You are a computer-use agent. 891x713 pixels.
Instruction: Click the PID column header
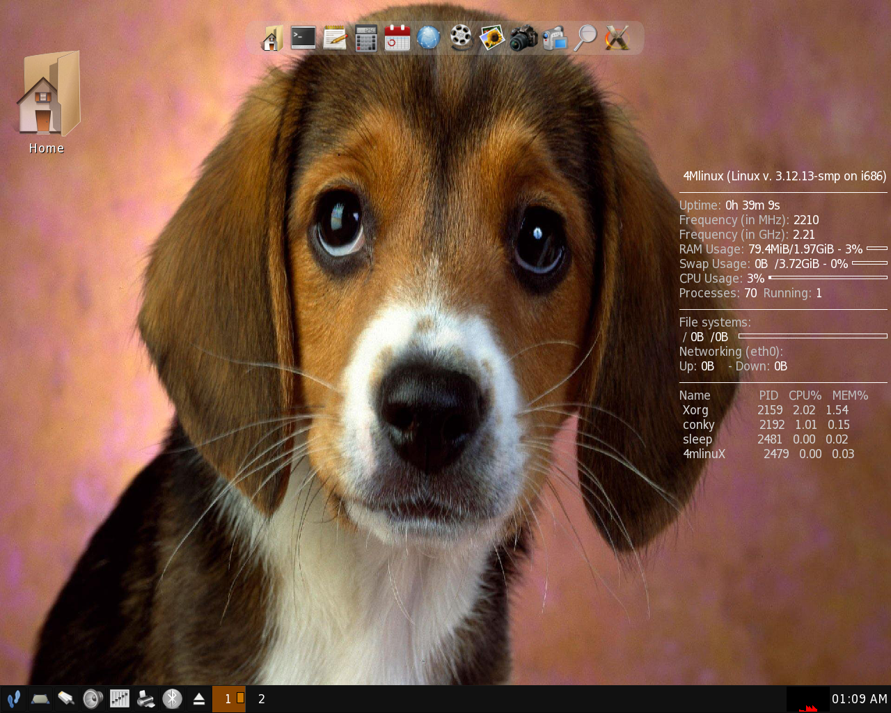768,395
